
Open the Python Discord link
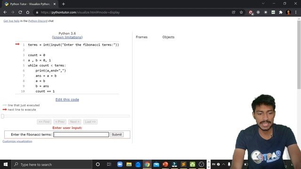point(38,21)
